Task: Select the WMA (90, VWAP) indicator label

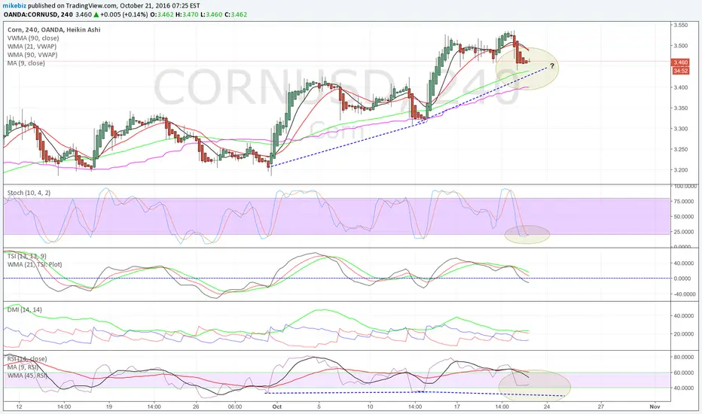Action: (x=32, y=55)
